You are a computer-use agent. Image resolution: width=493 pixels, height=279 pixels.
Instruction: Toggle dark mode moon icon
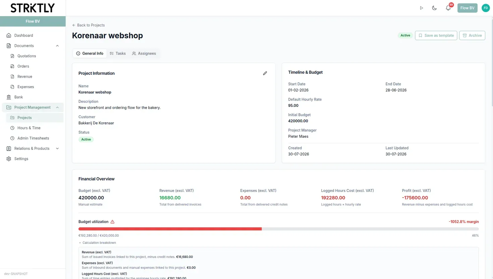pos(434,8)
